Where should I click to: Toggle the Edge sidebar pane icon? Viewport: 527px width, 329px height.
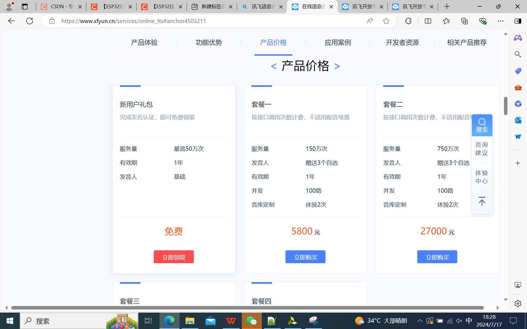(518, 21)
